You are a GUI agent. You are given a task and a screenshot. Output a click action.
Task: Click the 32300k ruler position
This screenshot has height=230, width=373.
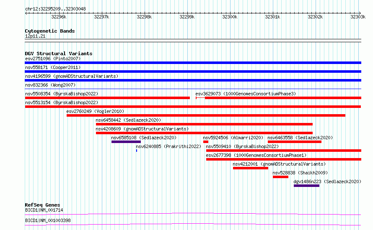click(x=230, y=17)
